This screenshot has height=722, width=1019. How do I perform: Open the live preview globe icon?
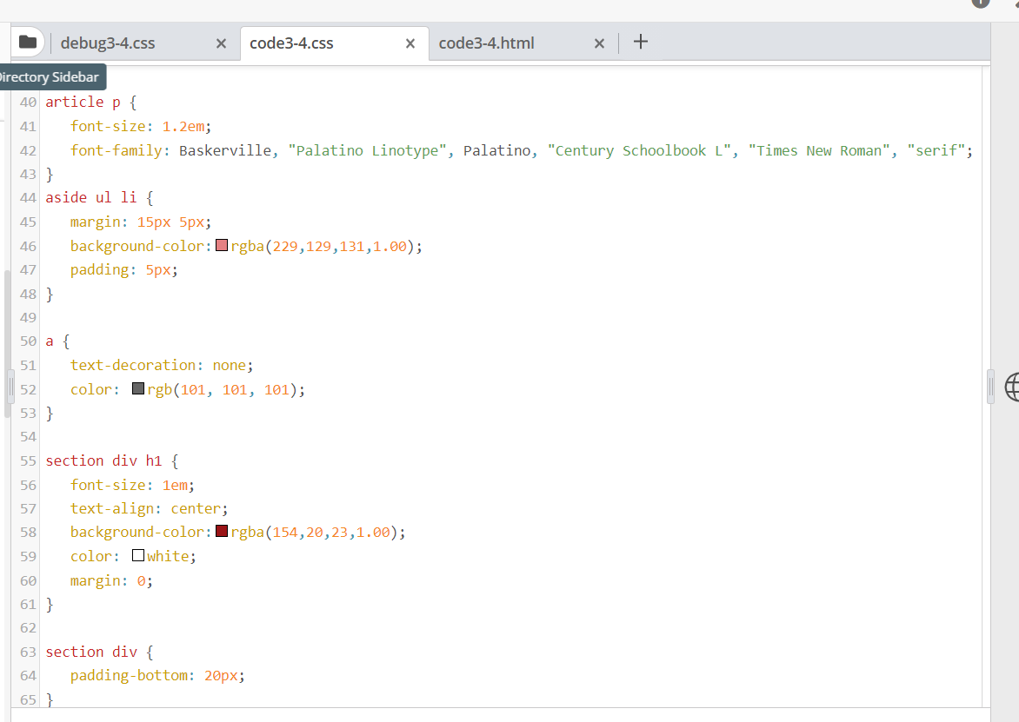1012,388
